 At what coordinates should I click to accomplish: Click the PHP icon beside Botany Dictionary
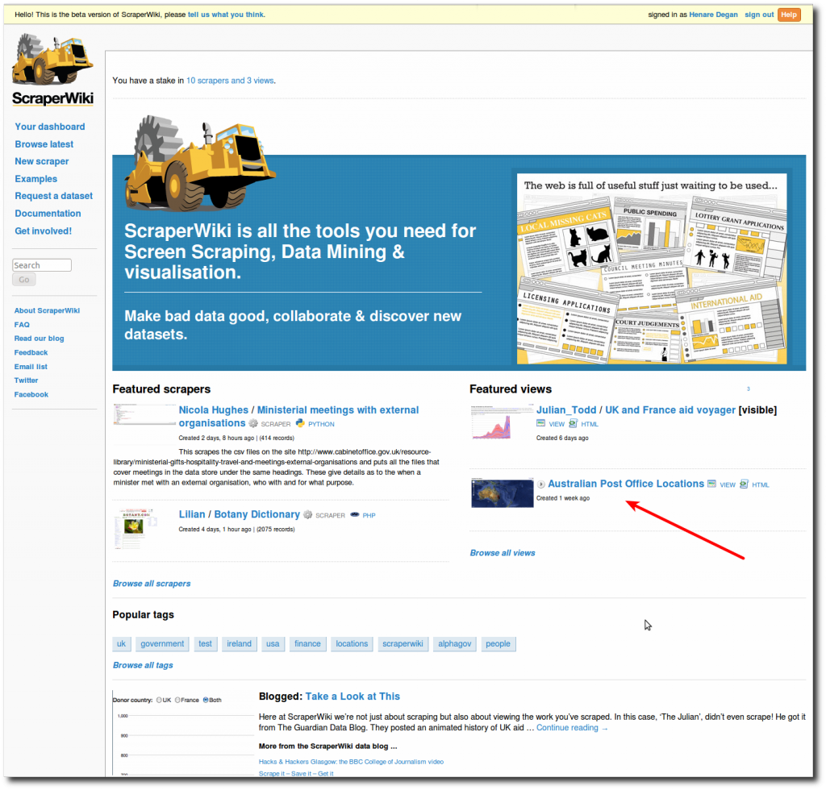(355, 515)
